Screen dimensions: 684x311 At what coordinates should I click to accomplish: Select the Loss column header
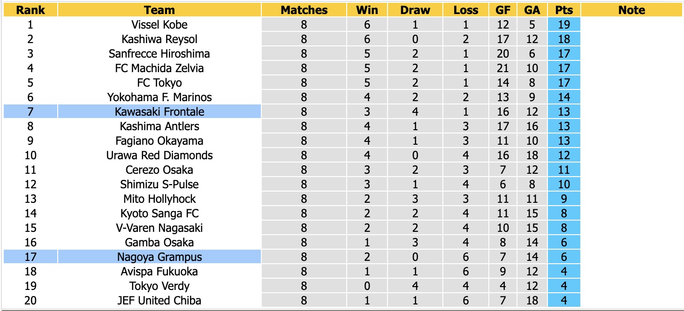click(466, 10)
